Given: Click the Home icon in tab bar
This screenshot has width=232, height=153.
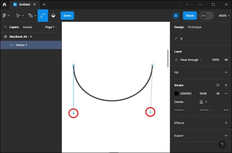Looking at the screenshot, I should tap(4, 4).
